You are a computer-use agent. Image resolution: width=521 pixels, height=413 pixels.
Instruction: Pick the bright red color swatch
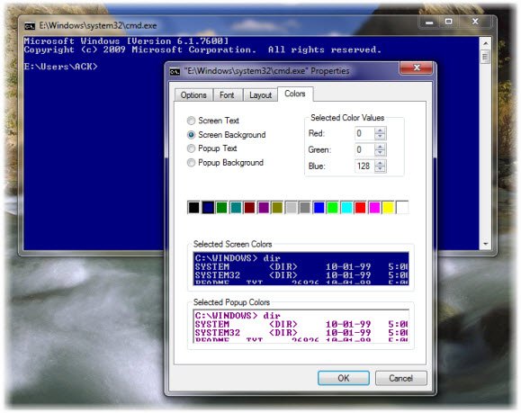click(360, 207)
